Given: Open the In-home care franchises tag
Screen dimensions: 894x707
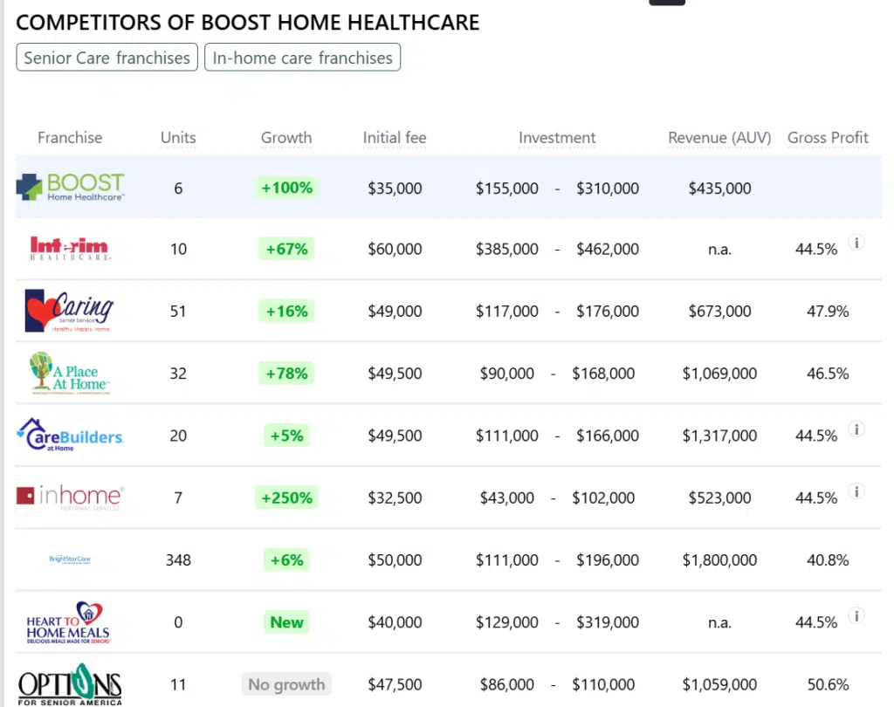Looking at the screenshot, I should (x=302, y=58).
